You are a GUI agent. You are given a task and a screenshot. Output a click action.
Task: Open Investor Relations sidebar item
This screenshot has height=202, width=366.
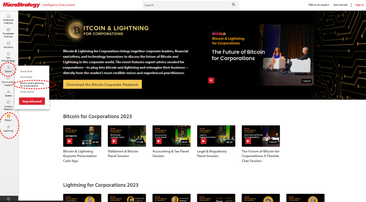8,105
